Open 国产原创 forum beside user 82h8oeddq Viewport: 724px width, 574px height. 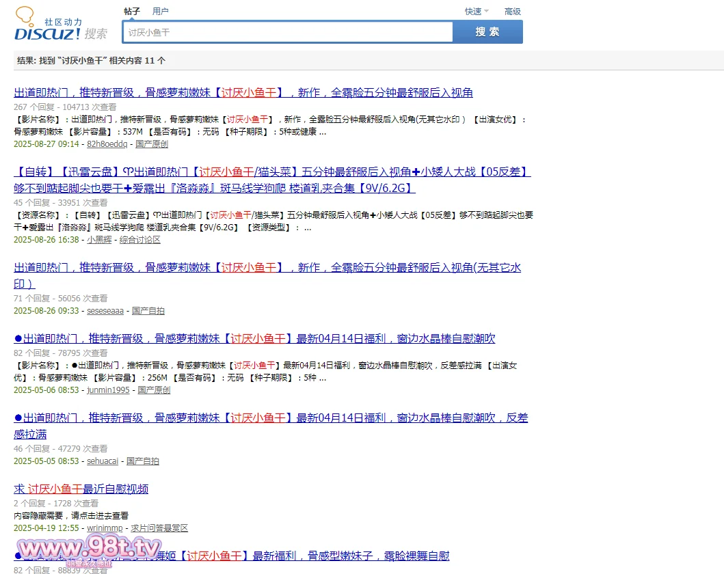tap(152, 144)
